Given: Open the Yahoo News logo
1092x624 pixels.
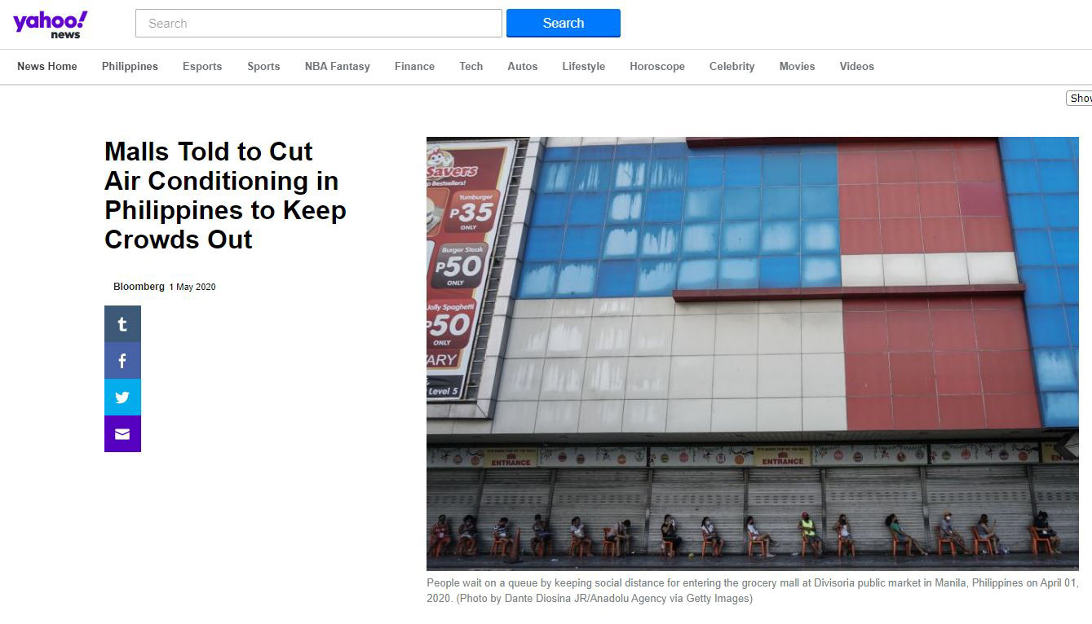Looking at the screenshot, I should 51,24.
